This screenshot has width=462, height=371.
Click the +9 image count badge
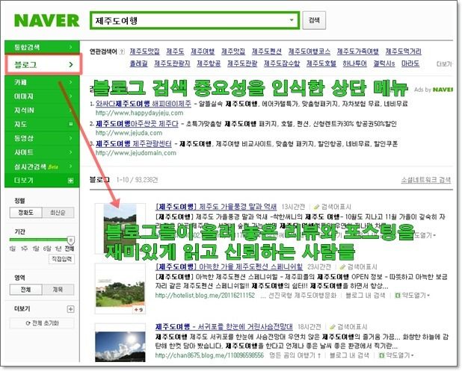pos(138,310)
